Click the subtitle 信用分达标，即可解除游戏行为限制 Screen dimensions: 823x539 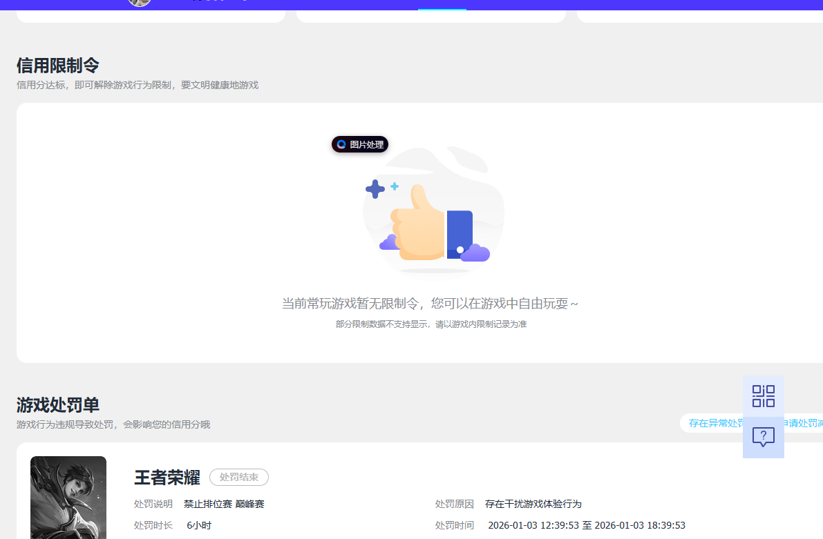pos(138,85)
